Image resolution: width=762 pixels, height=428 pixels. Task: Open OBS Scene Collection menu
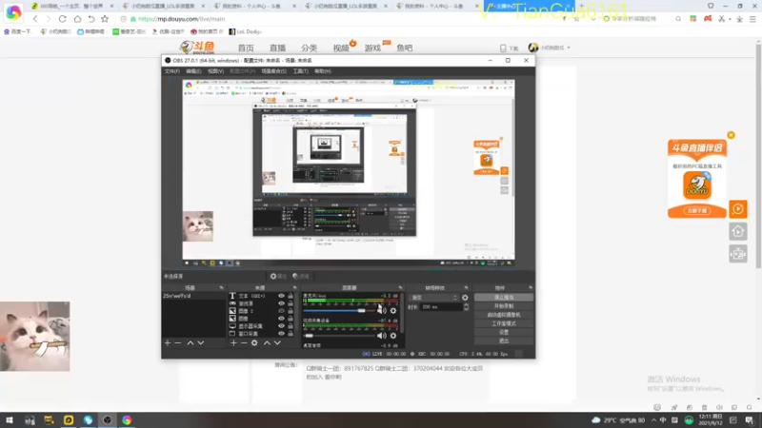click(273, 71)
